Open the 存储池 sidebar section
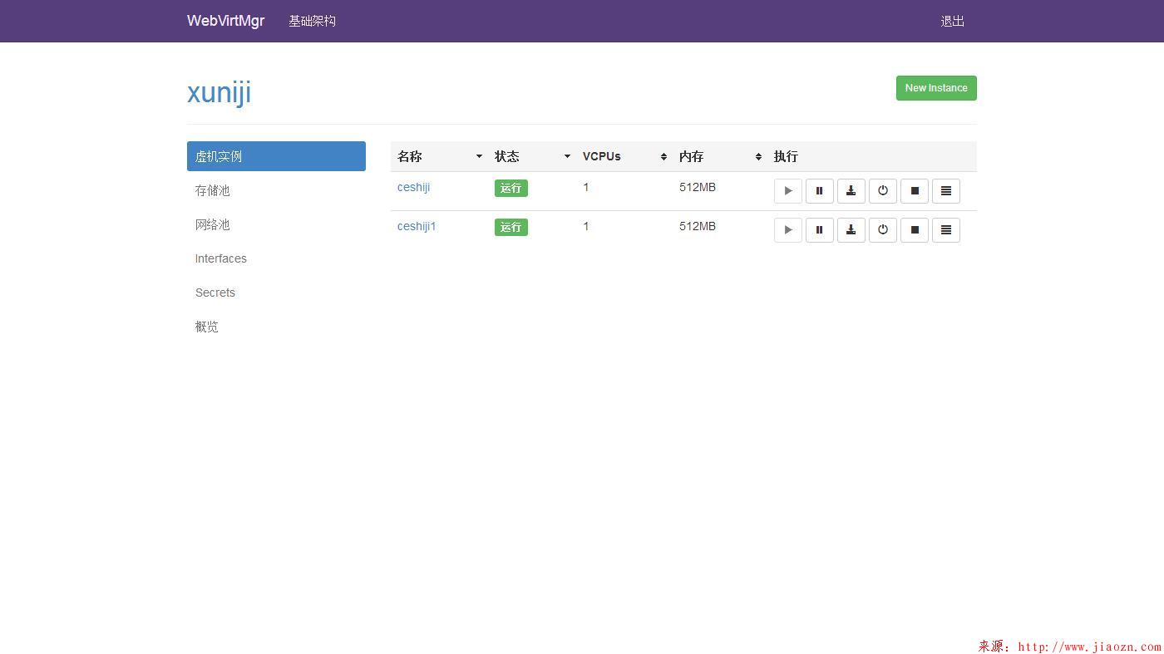This screenshot has height=654, width=1164. pyautogui.click(x=213, y=190)
